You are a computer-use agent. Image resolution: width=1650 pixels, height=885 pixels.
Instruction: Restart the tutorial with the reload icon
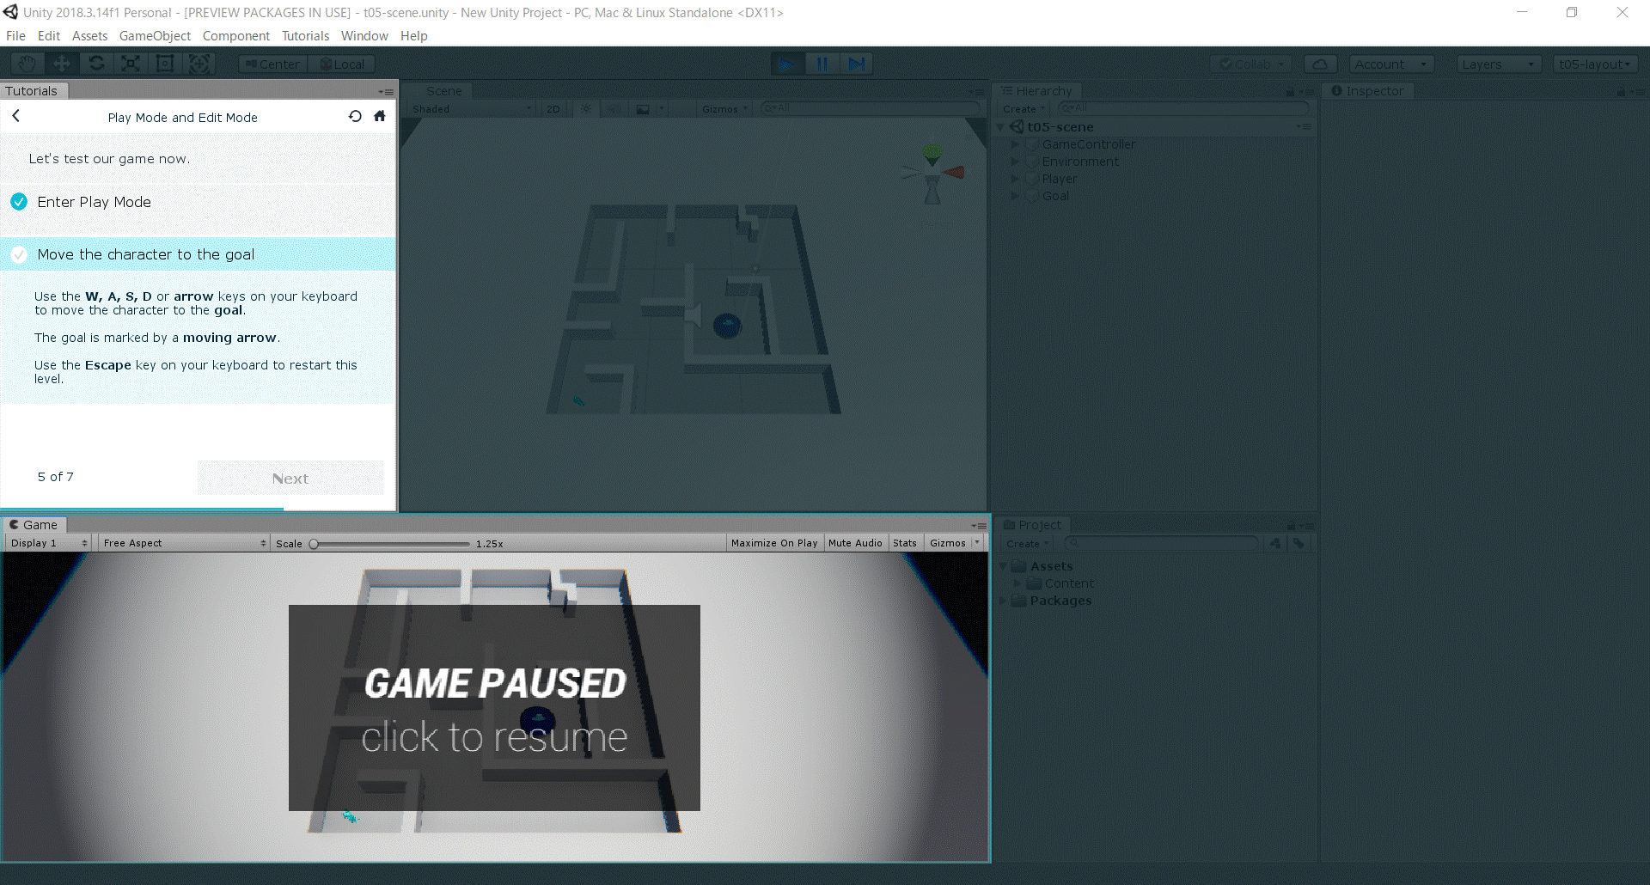pyautogui.click(x=355, y=116)
